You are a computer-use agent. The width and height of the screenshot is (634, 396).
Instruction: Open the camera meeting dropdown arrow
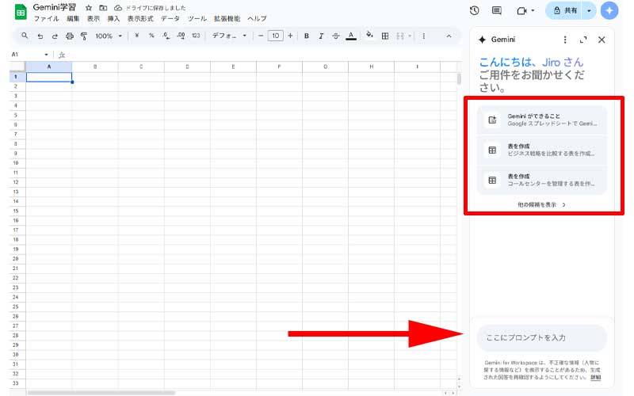click(x=533, y=11)
